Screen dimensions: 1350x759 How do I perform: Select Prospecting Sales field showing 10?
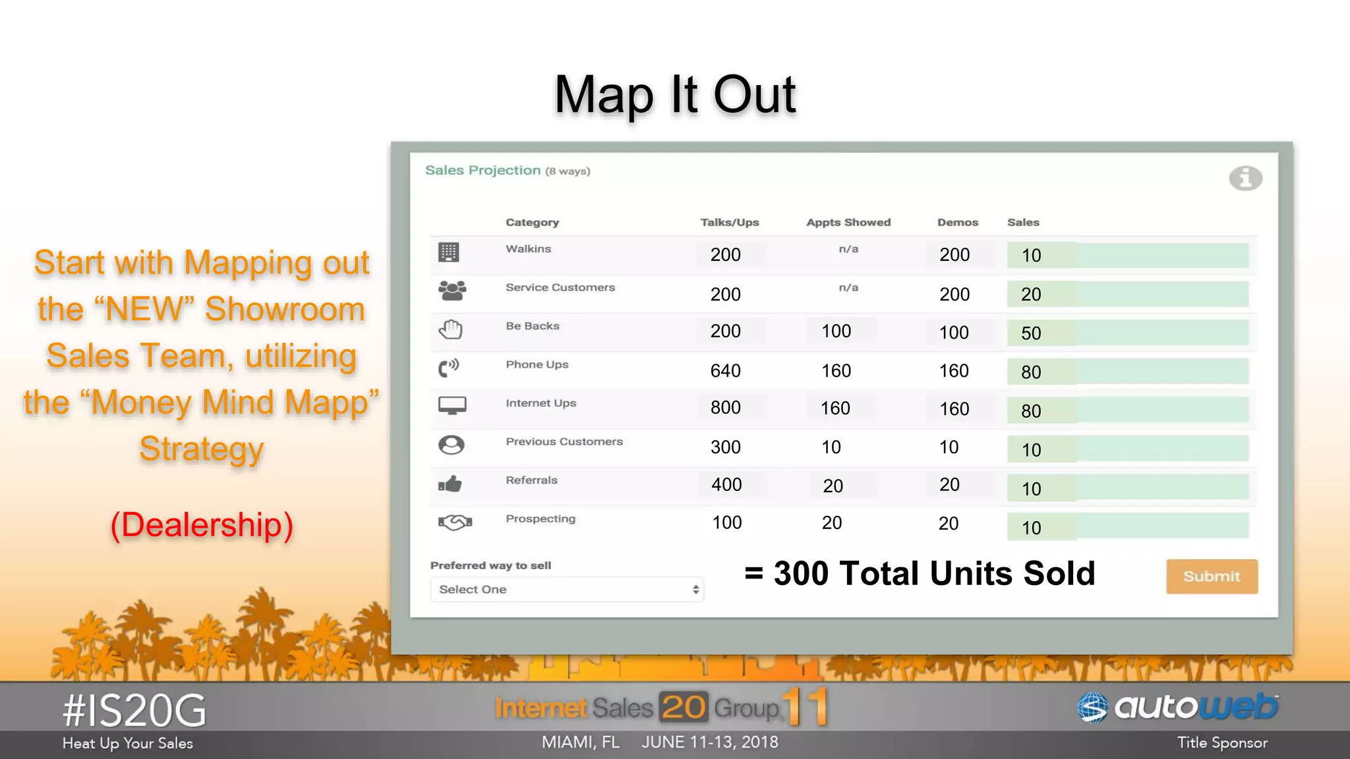(x=1128, y=527)
